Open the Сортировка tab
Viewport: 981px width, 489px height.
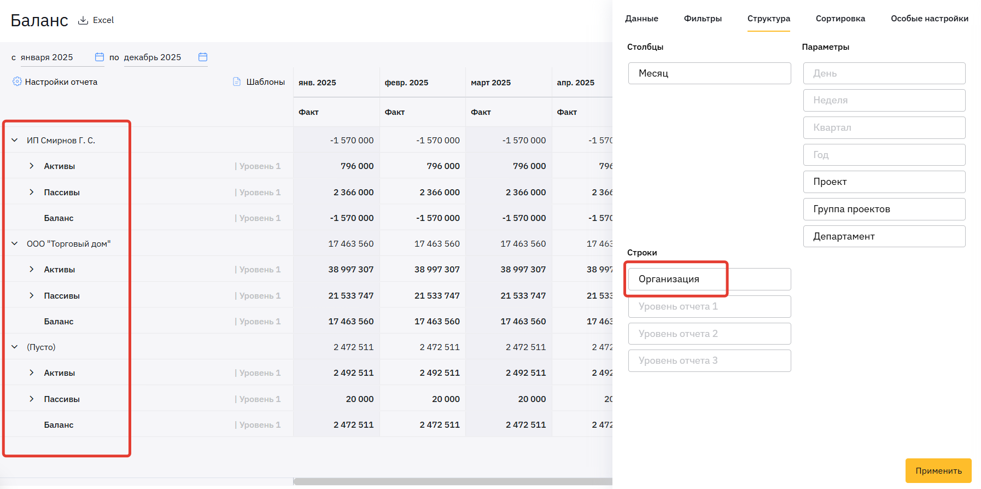point(840,19)
